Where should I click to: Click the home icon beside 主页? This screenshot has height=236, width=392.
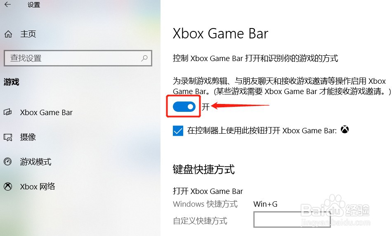(x=8, y=34)
